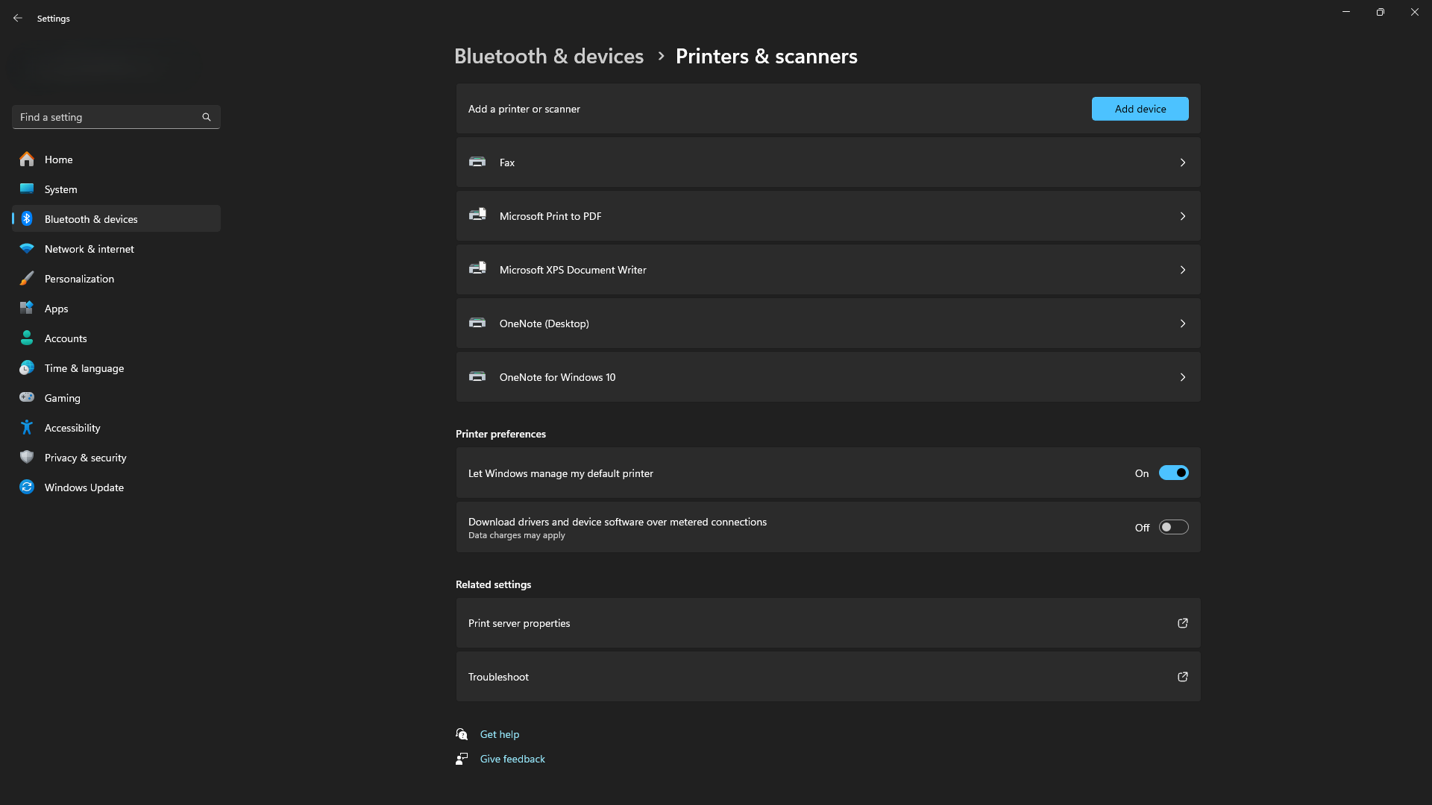Click the Personalization paintbrush icon

click(27, 278)
